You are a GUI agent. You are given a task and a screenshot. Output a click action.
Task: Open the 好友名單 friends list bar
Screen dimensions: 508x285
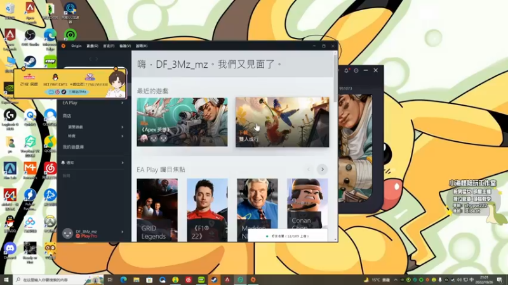pos(288,236)
